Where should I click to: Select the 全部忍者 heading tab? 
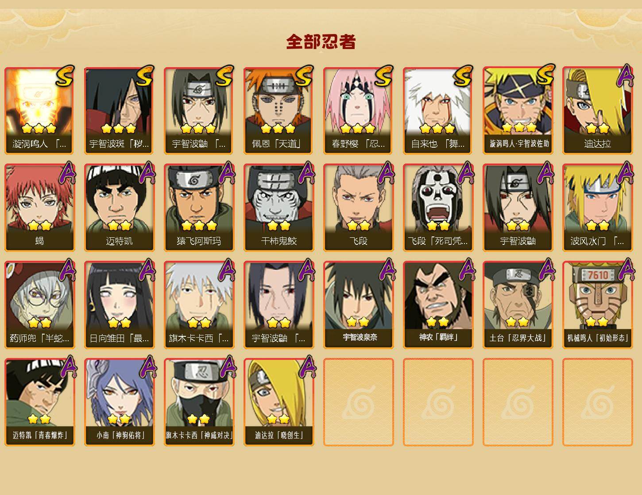321,42
